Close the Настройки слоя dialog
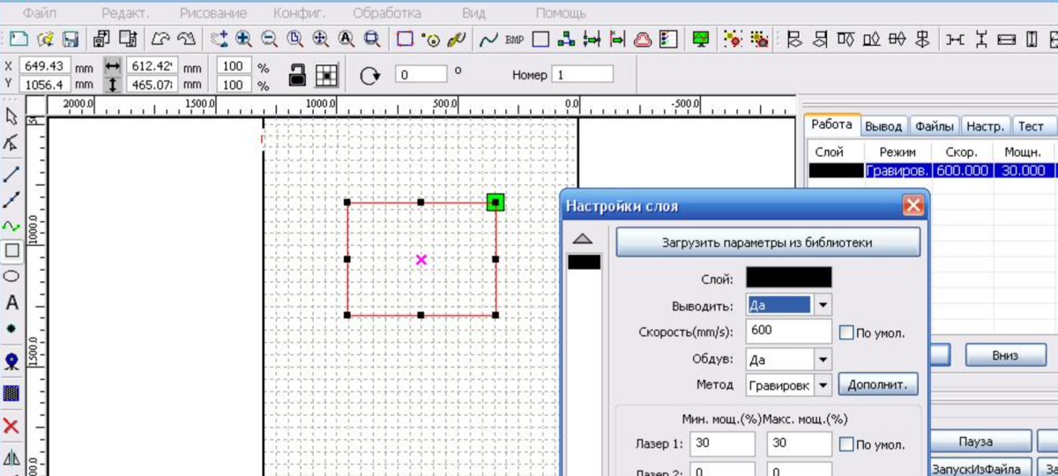The image size is (1058, 476). [913, 206]
